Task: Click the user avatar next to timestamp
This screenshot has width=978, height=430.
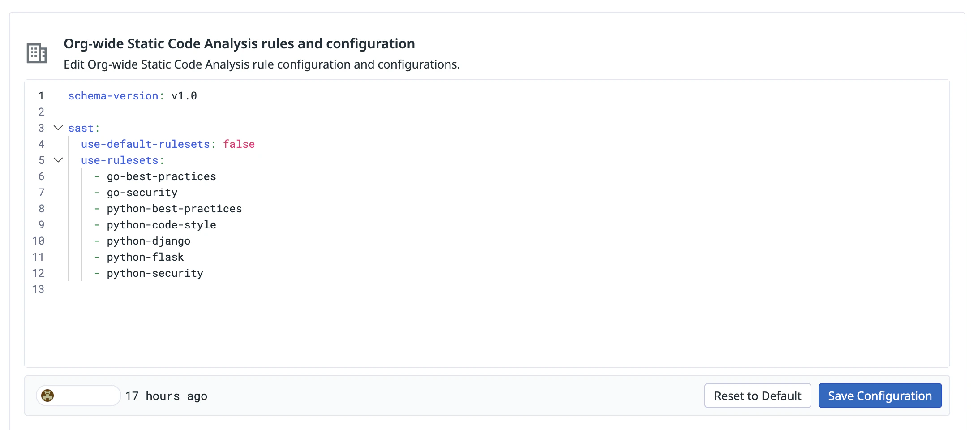Action: click(x=47, y=396)
